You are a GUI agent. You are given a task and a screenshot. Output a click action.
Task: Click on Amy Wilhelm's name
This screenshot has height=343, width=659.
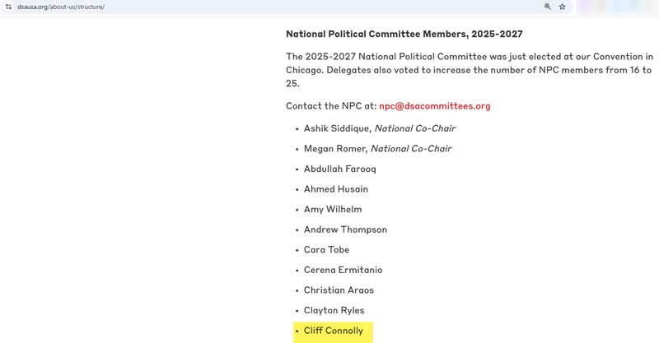[x=332, y=210]
